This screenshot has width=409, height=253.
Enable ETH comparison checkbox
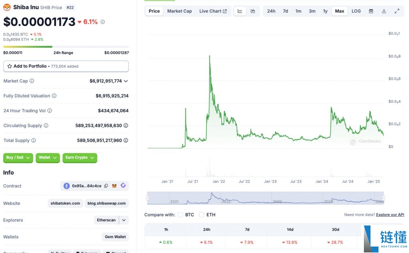pyautogui.click(x=201, y=215)
